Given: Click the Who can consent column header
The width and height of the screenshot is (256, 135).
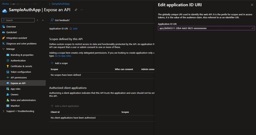Looking at the screenshot, I should coord(124,69).
